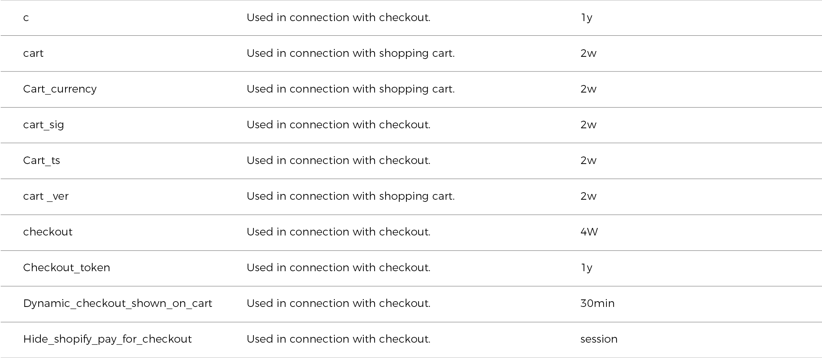Screen dimensions: 822x358
Task: Click the 'cart _ver' cookie name
Action: [46, 196]
